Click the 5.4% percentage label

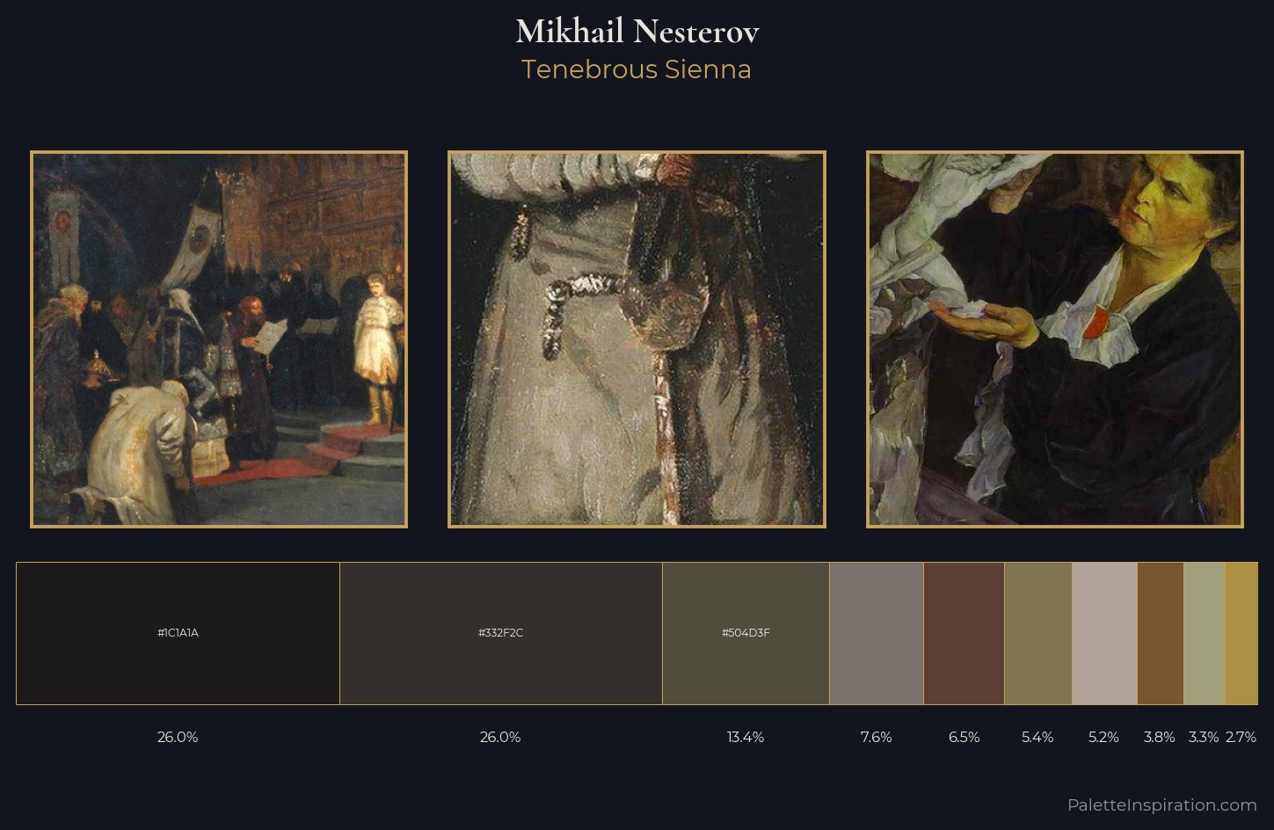1037,737
